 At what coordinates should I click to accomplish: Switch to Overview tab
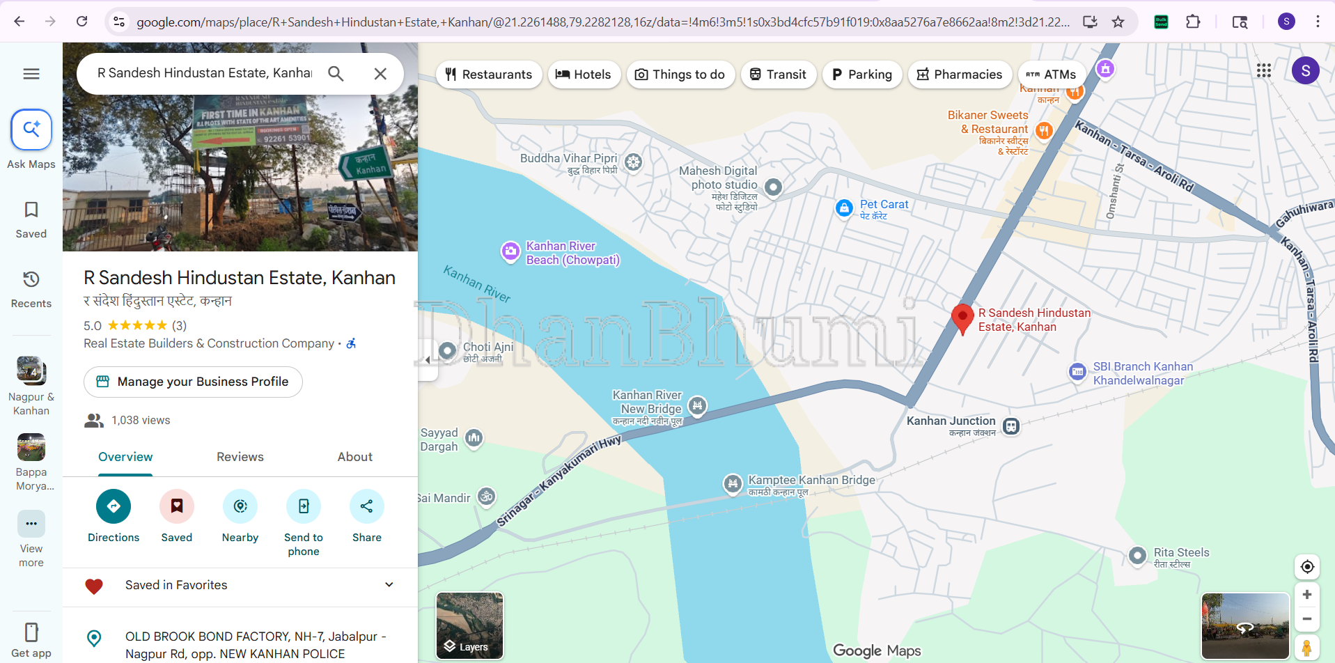point(125,457)
